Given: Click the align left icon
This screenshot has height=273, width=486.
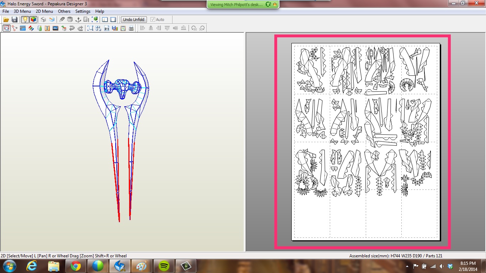Looking at the screenshot, I should (x=142, y=28).
